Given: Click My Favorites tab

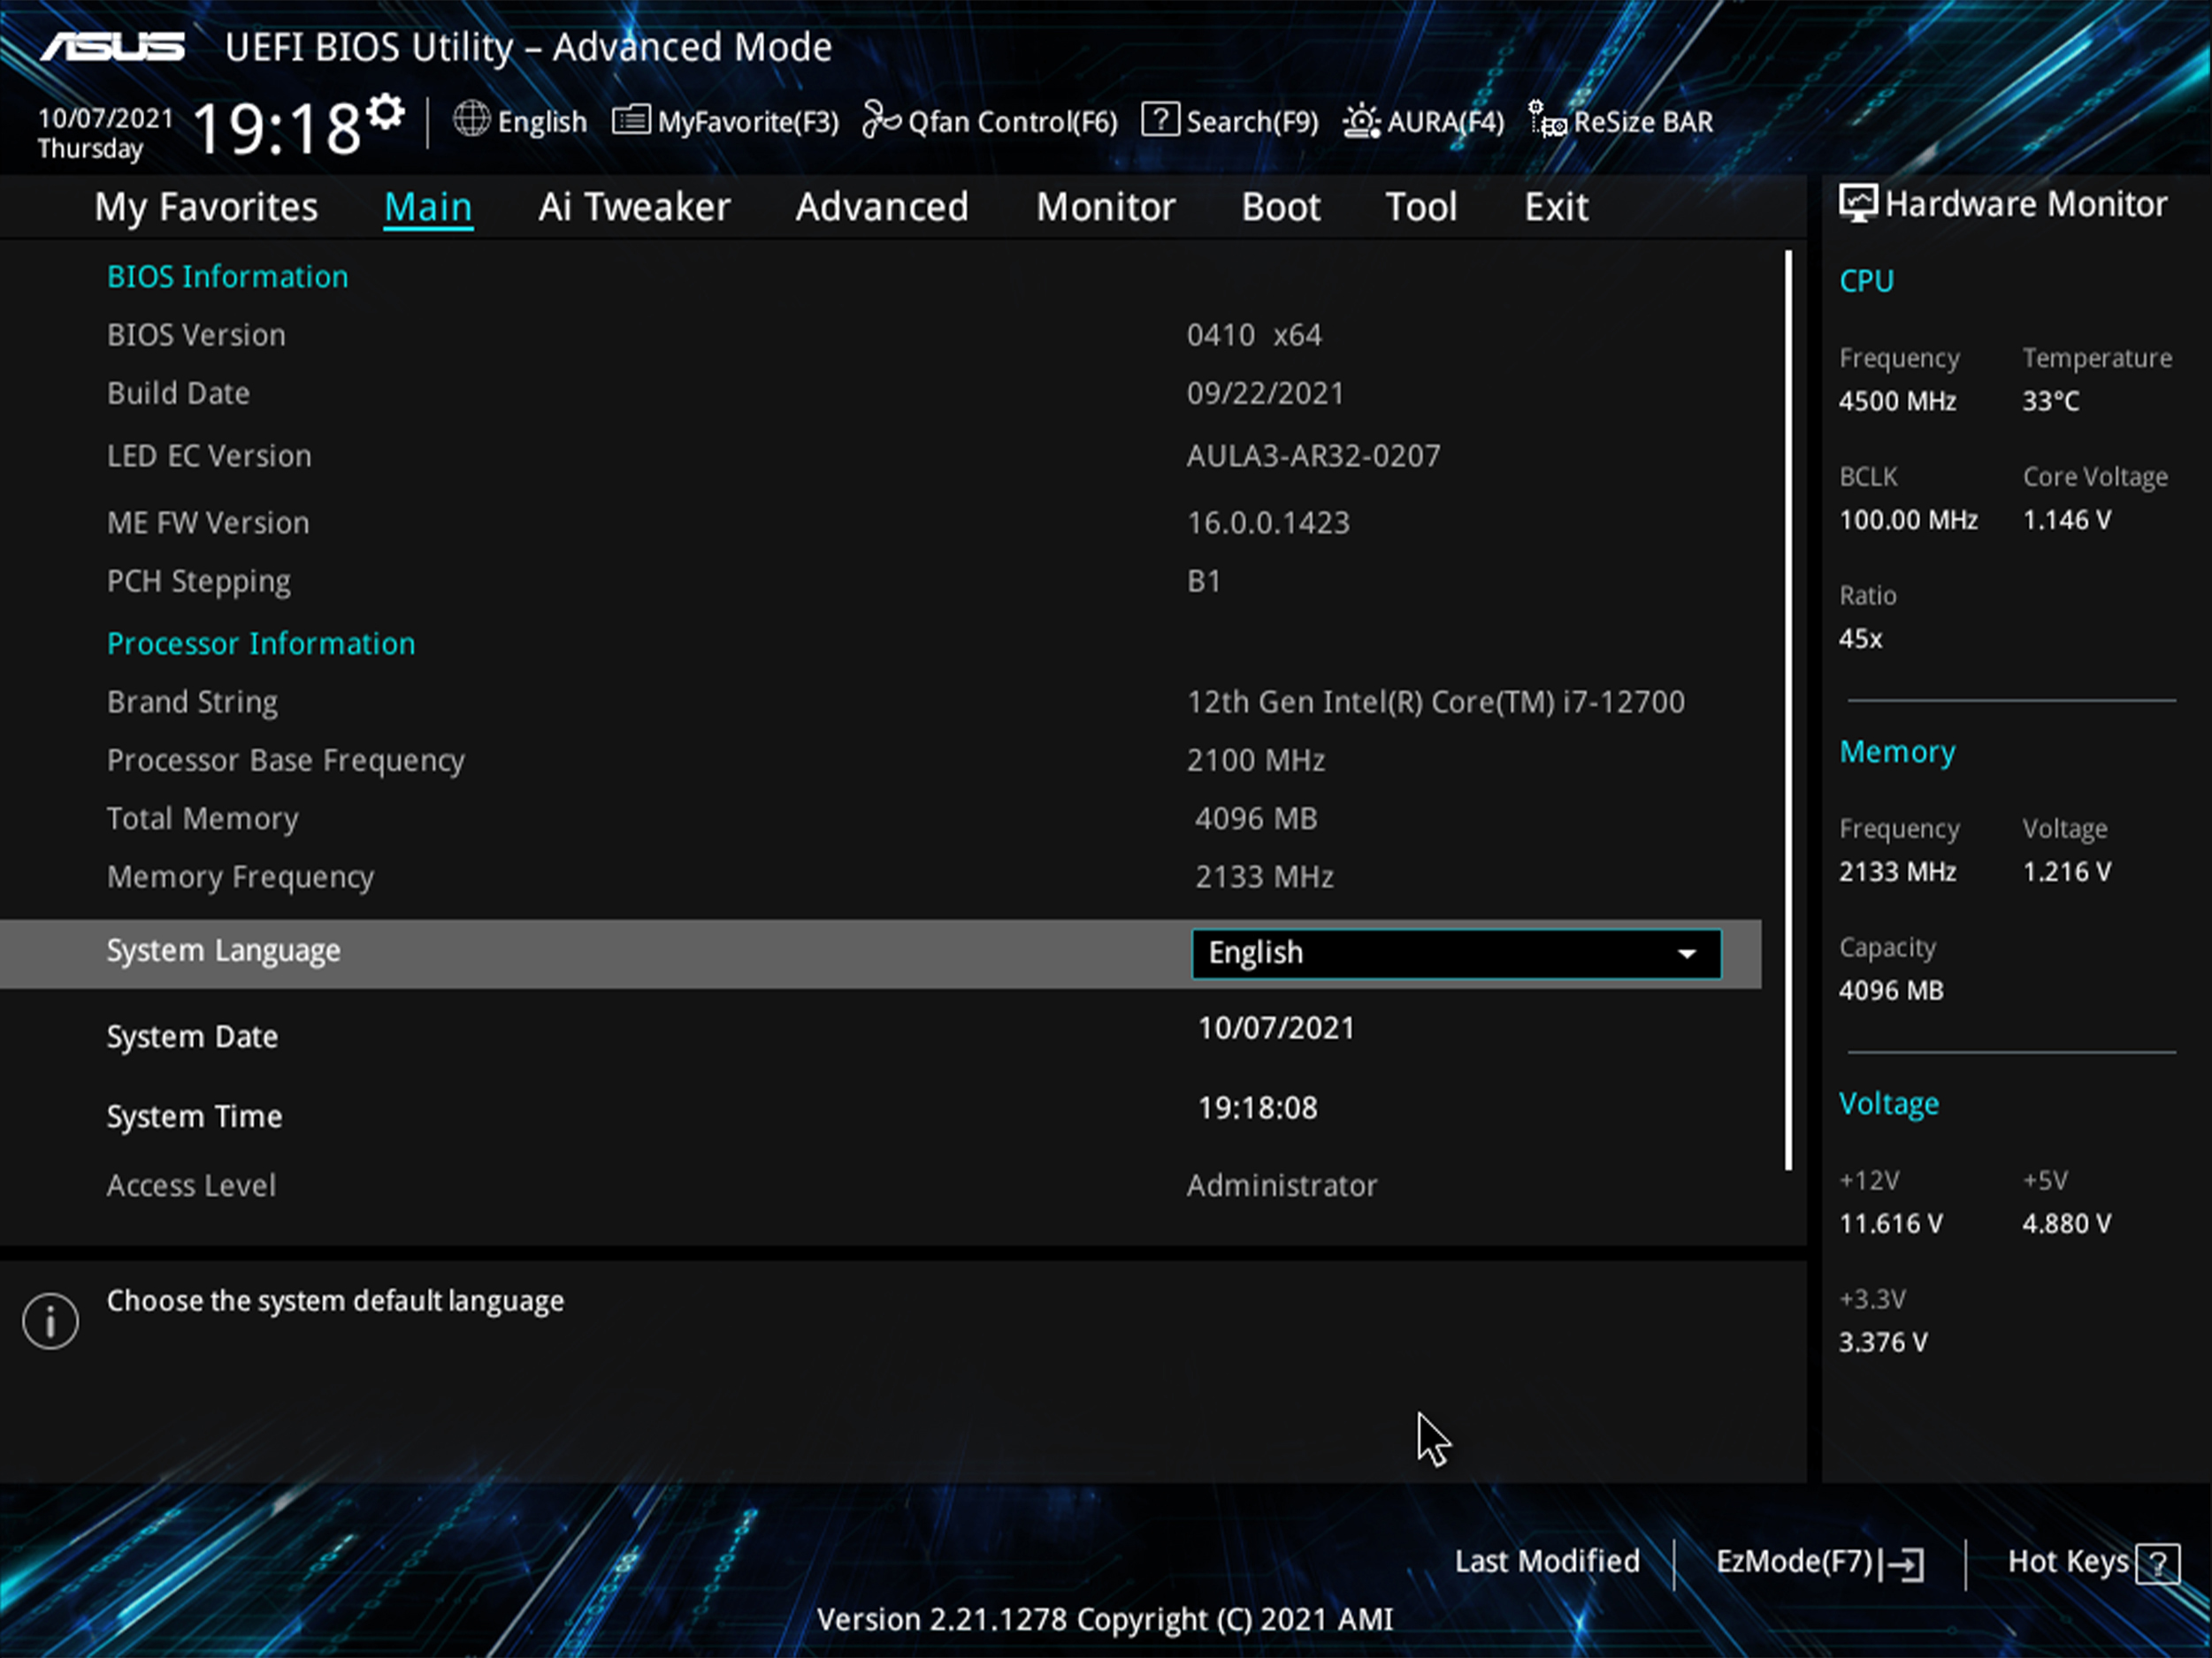Looking at the screenshot, I should click(x=206, y=207).
